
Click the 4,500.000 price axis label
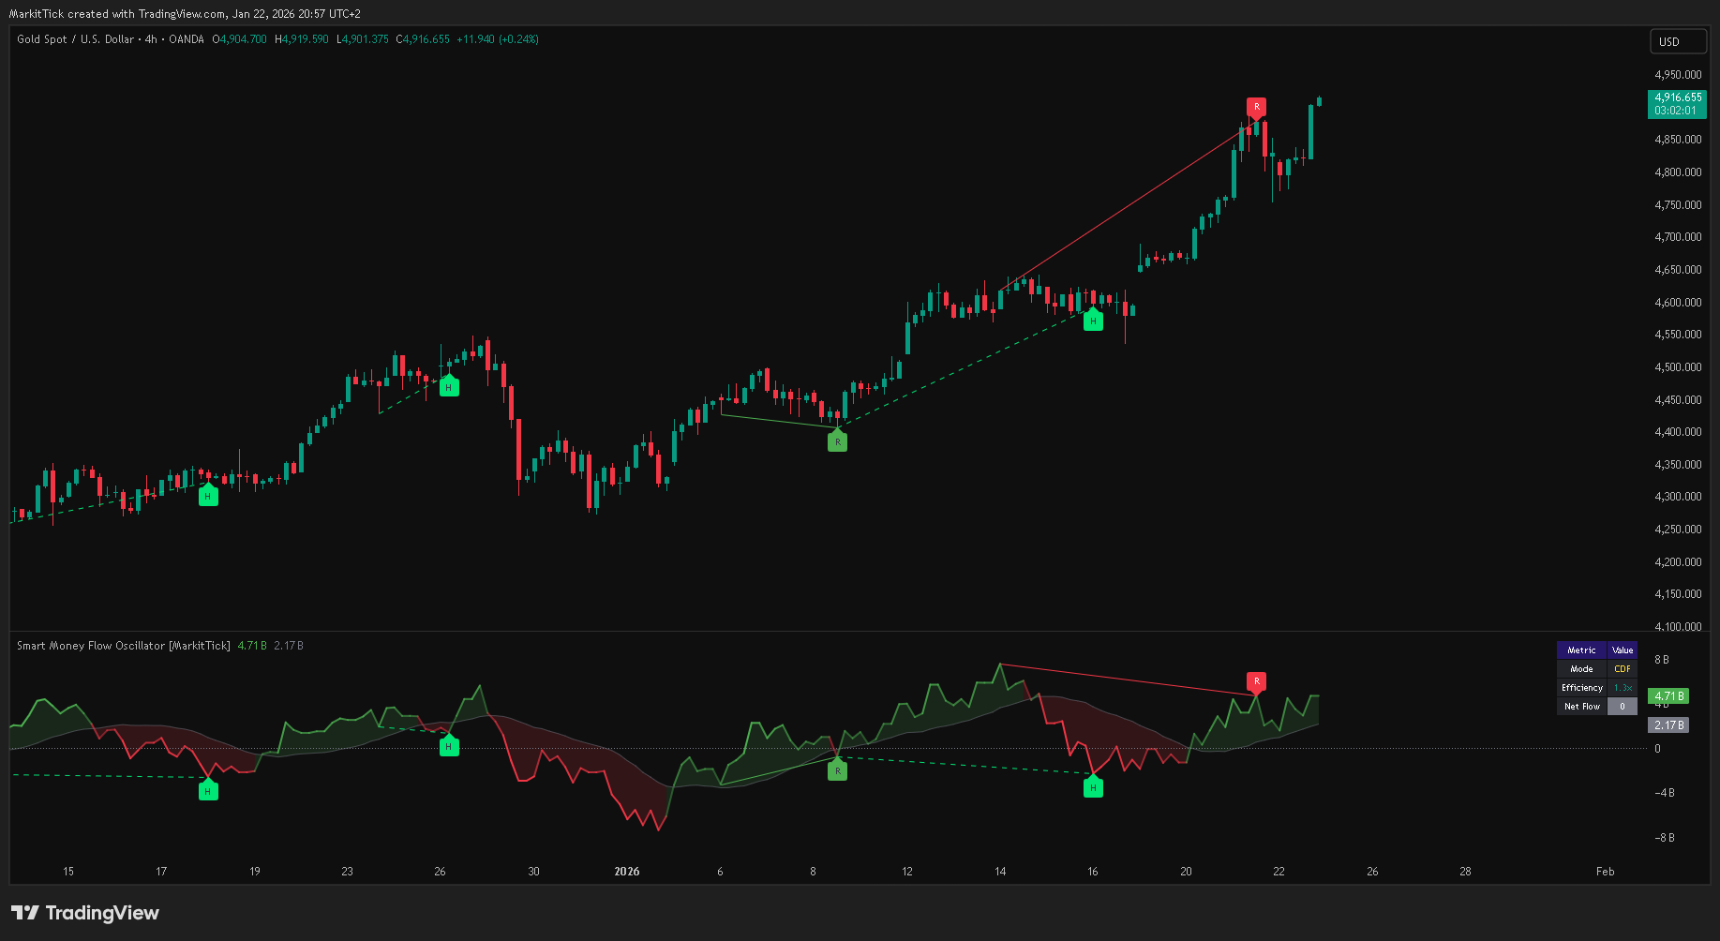1678,367
